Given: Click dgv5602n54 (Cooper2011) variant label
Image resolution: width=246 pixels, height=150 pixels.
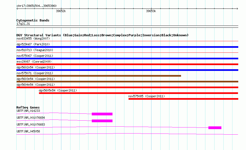Looking at the screenshot, I should coord(36,67).
